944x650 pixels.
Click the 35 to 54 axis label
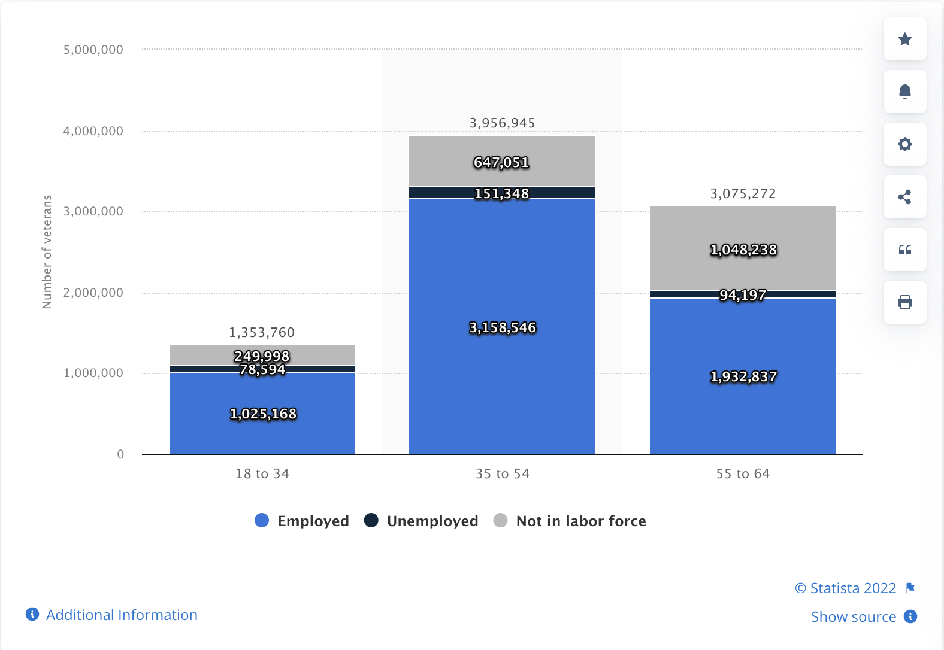click(503, 473)
